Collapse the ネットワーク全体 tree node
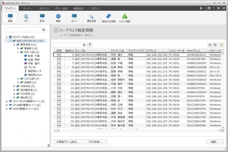The width and height of the screenshot is (228, 152). [7, 37]
